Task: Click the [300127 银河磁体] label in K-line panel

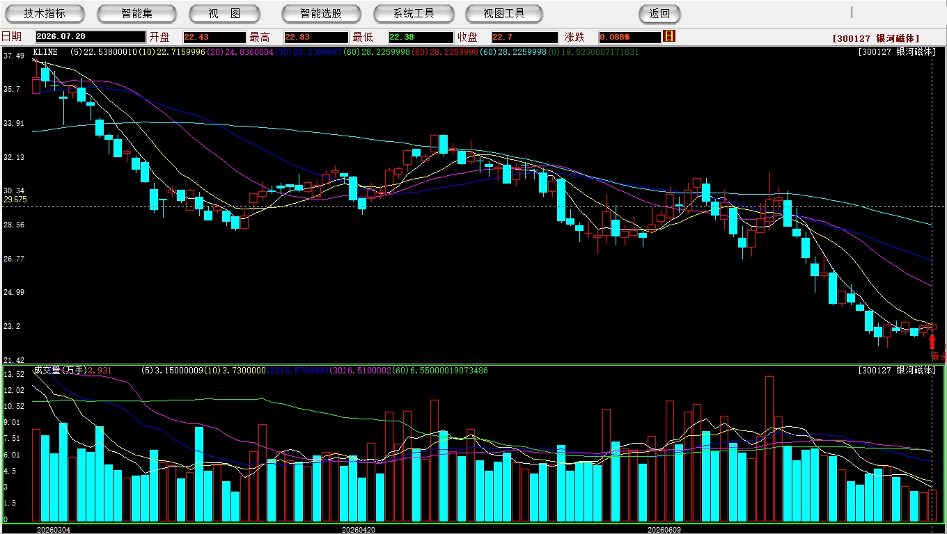Action: coord(898,52)
